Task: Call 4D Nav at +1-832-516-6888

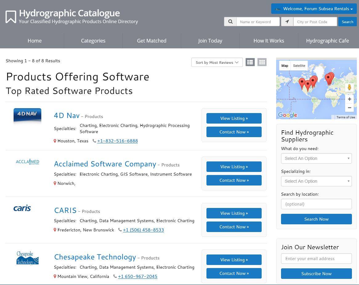Action: point(117,141)
